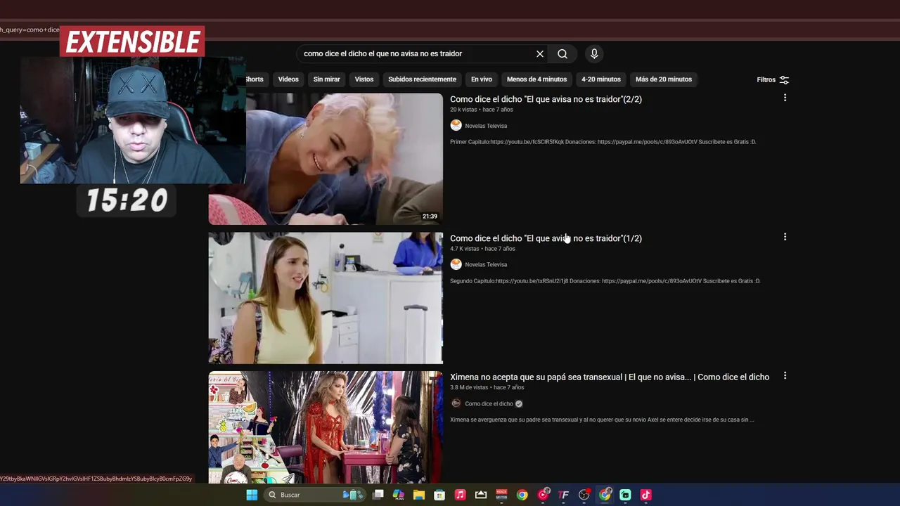Image resolution: width=900 pixels, height=506 pixels.
Task: Open the TF app taskbar icon
Action: click(x=563, y=495)
